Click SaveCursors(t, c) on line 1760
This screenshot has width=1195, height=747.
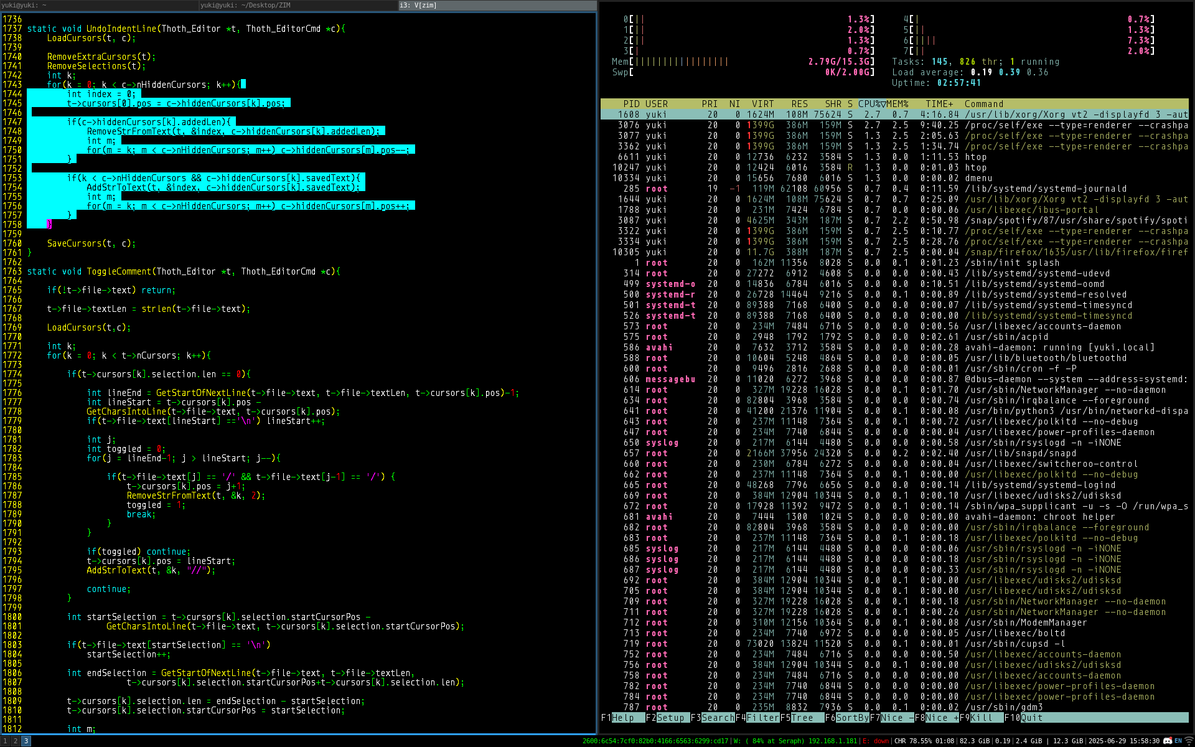pyautogui.click(x=91, y=243)
